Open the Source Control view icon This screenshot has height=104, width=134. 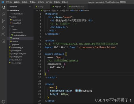click(3, 21)
